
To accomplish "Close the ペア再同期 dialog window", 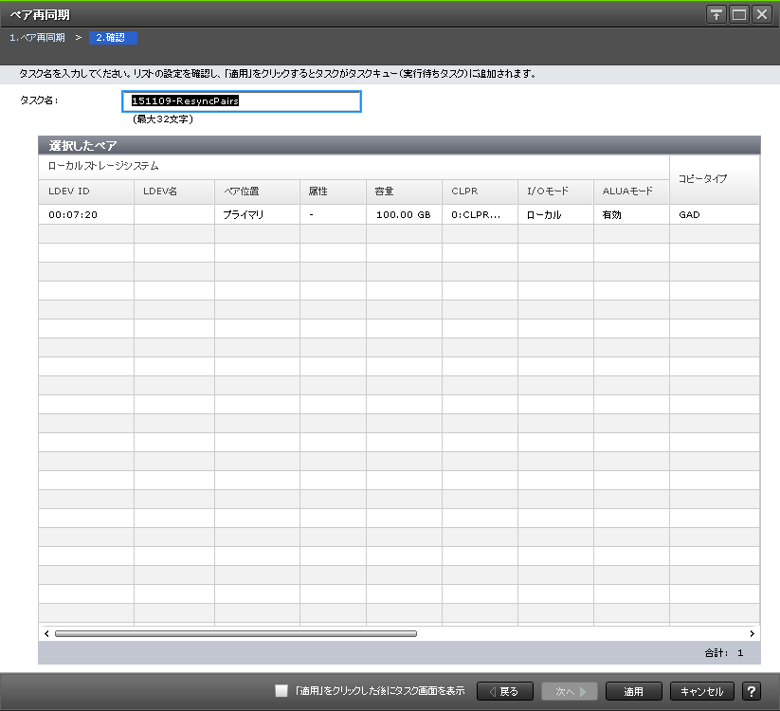I will pos(761,14).
